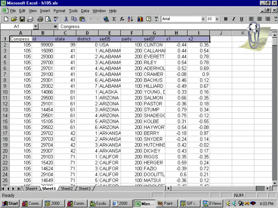Switch to the Sheet2 tab

(66, 188)
